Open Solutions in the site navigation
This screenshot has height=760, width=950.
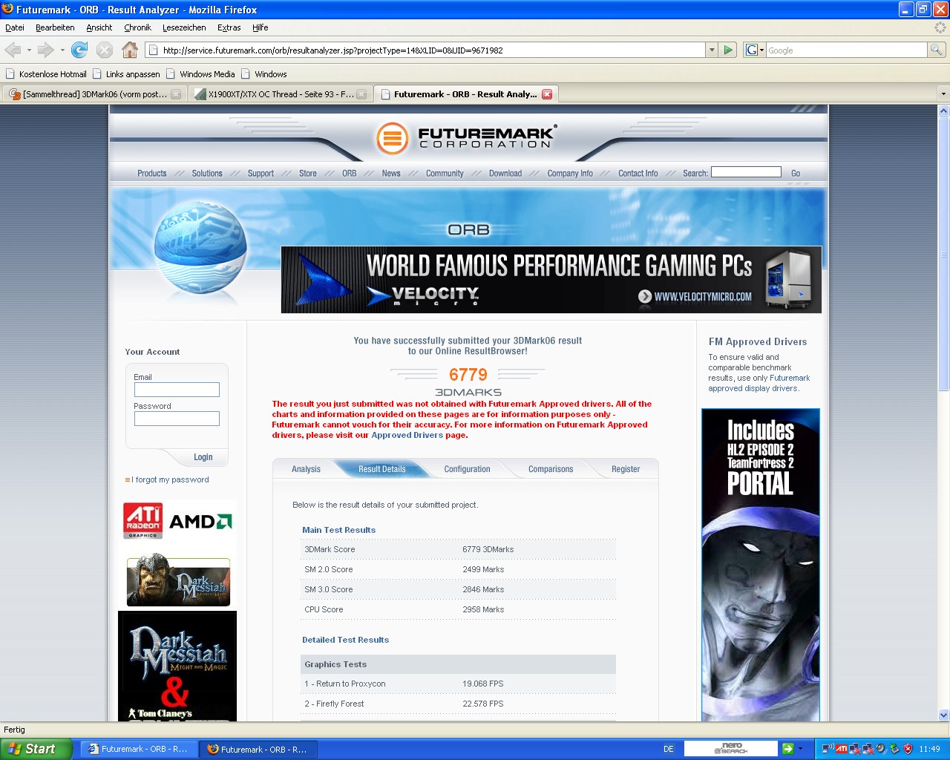point(207,173)
